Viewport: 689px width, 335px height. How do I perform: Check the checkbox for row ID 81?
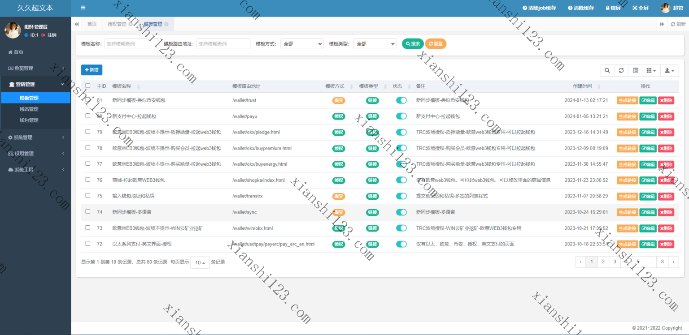(88, 100)
